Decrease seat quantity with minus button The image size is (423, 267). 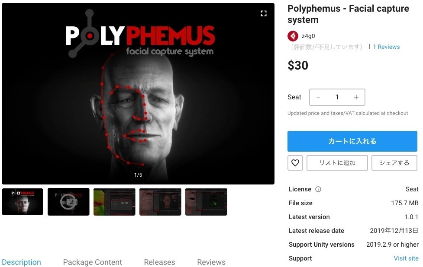tap(318, 97)
